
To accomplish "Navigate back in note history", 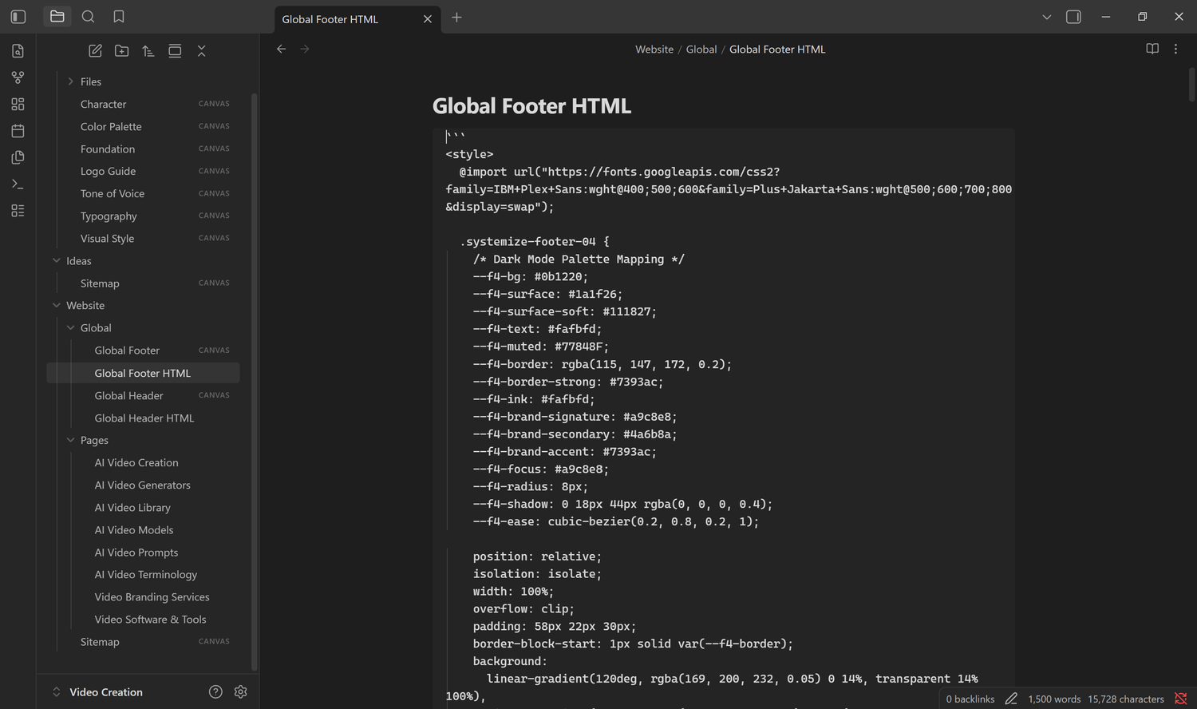I will (x=281, y=49).
